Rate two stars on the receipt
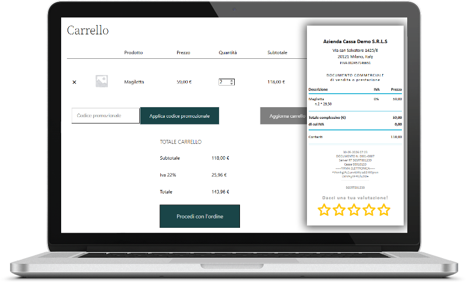466x282 pixels. click(x=339, y=210)
